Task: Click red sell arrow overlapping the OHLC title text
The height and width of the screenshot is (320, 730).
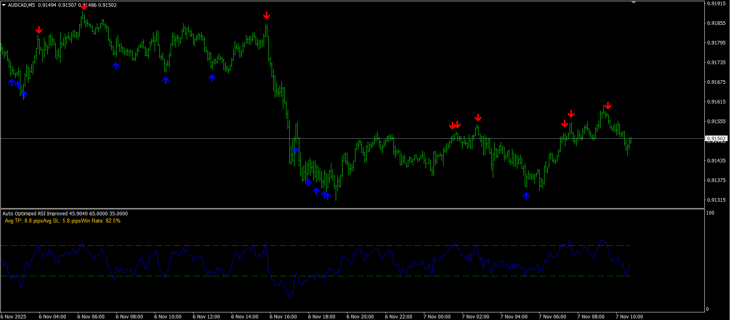Action: point(83,6)
